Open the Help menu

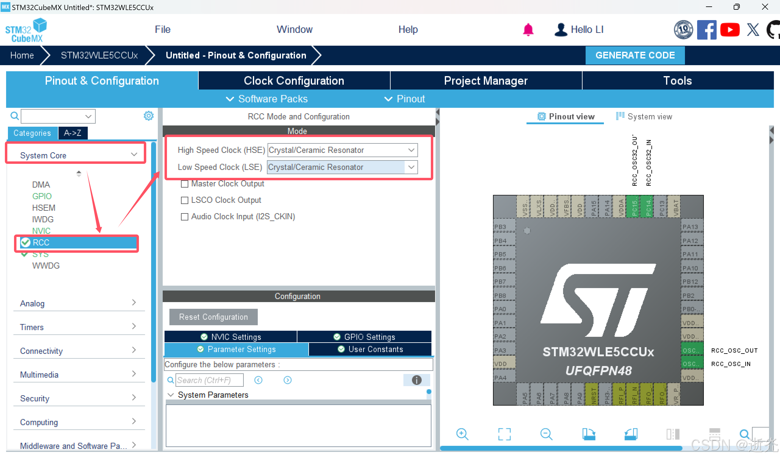tap(408, 30)
